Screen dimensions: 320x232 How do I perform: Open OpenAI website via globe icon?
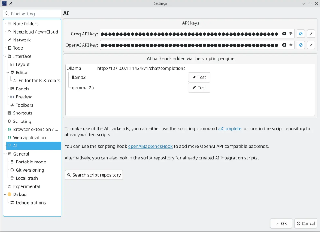pos(300,45)
